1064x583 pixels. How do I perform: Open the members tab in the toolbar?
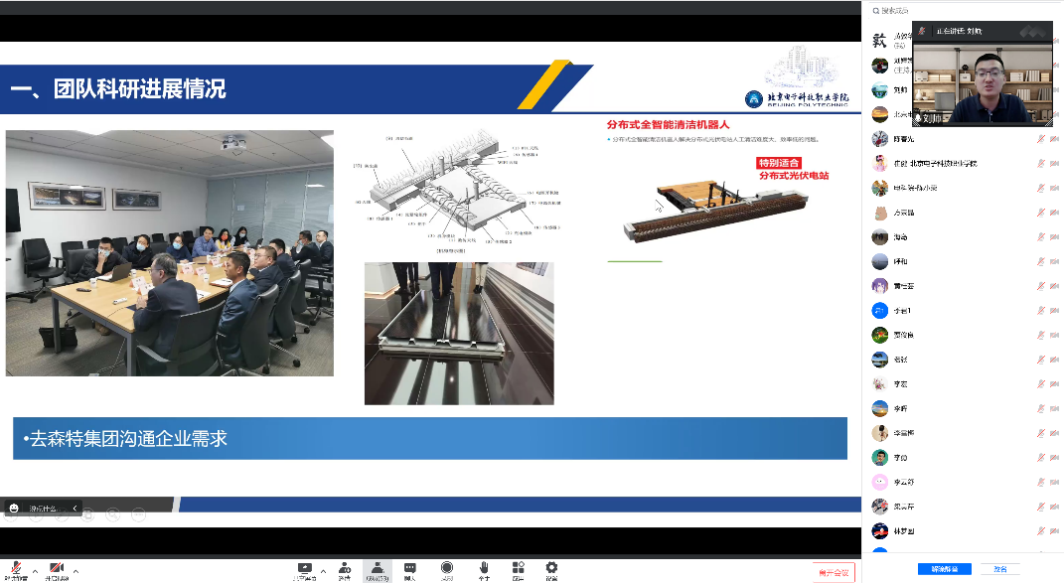(377, 568)
